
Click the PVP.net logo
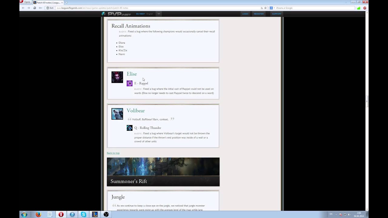click(x=116, y=14)
